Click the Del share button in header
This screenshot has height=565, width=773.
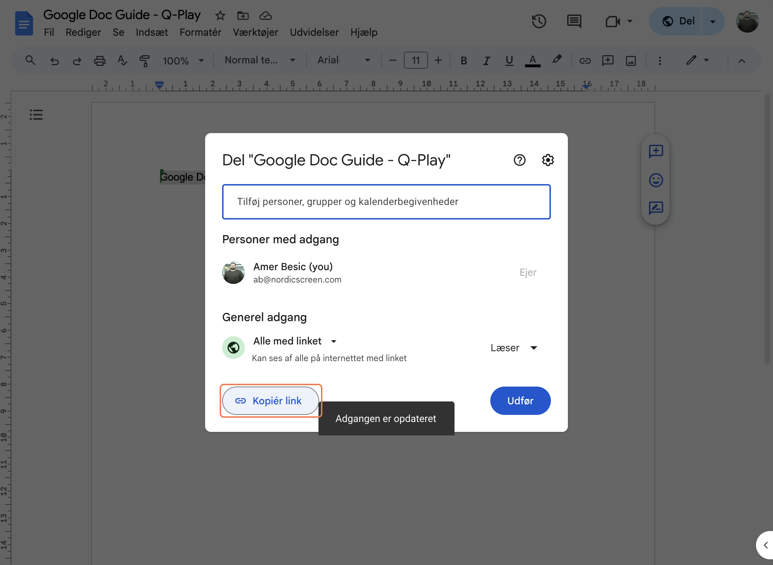pos(675,21)
